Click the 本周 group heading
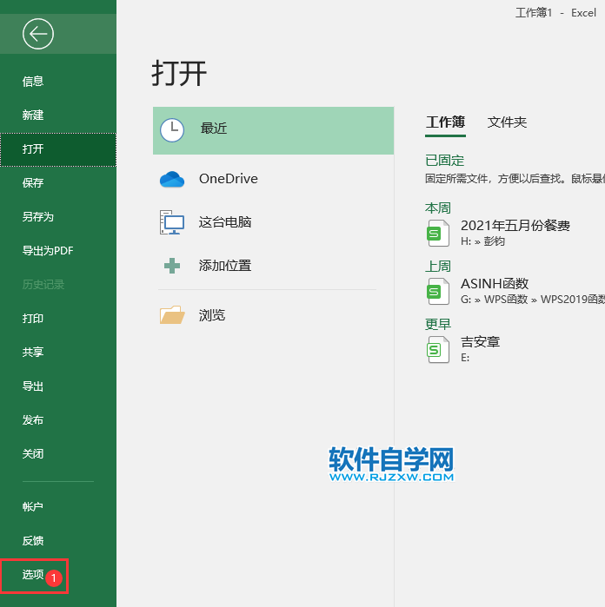This screenshot has height=607, width=605. (438, 208)
